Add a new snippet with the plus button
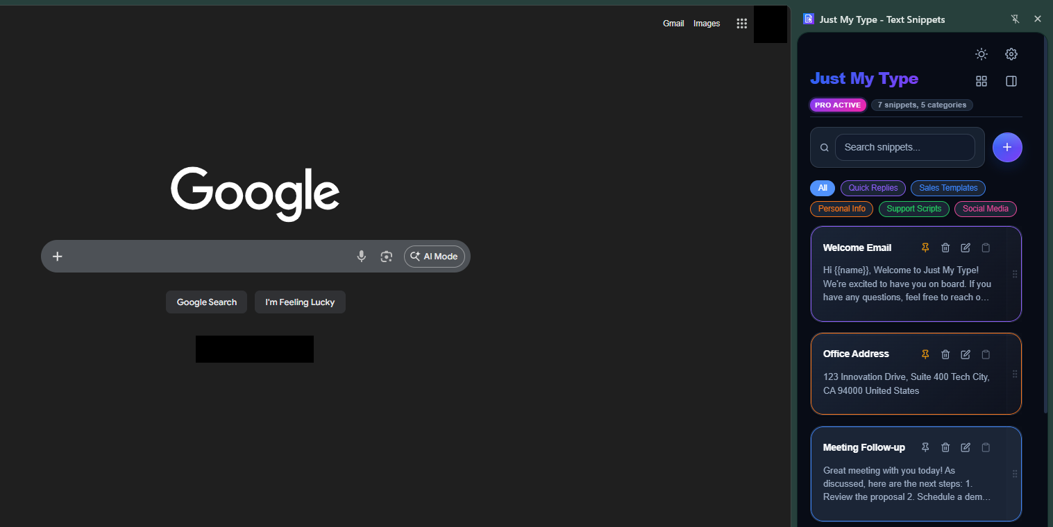Viewport: 1053px width, 527px height. [1007, 147]
